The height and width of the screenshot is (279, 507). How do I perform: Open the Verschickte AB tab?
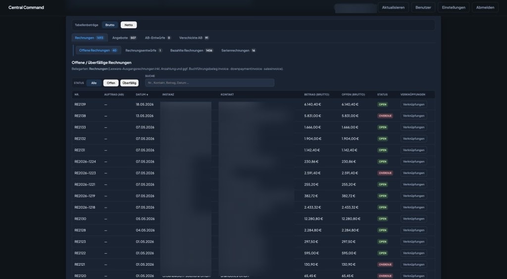click(194, 38)
